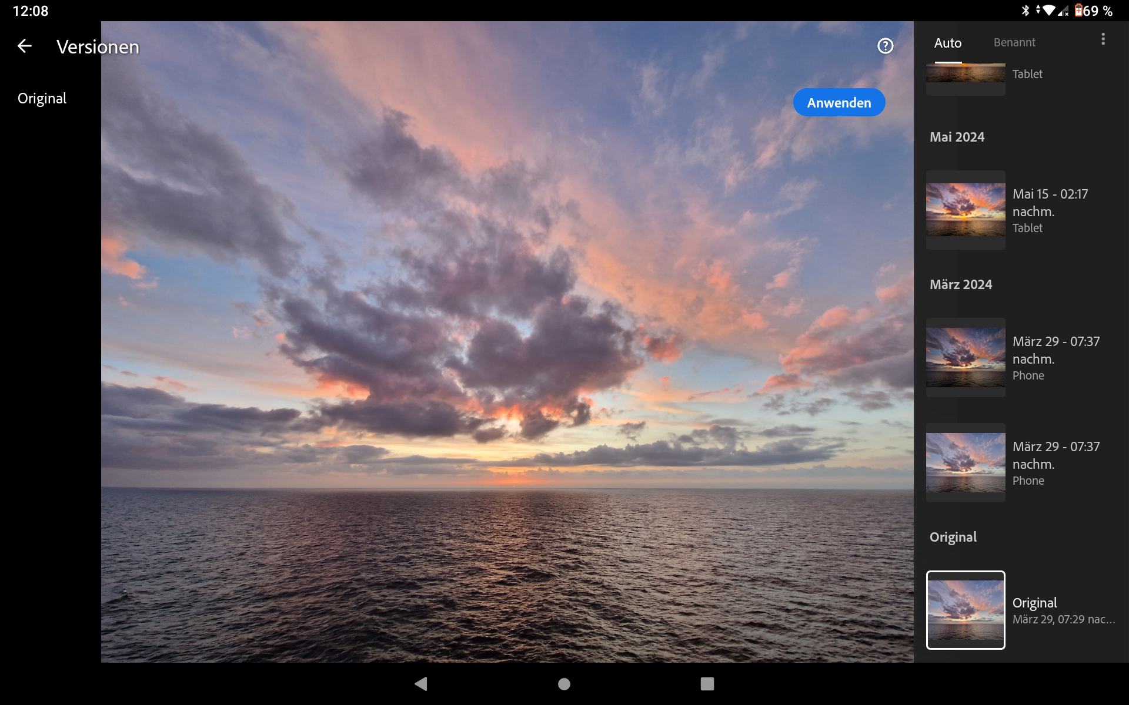Tap the Original label on the left
This screenshot has height=705, width=1129.
[42, 98]
